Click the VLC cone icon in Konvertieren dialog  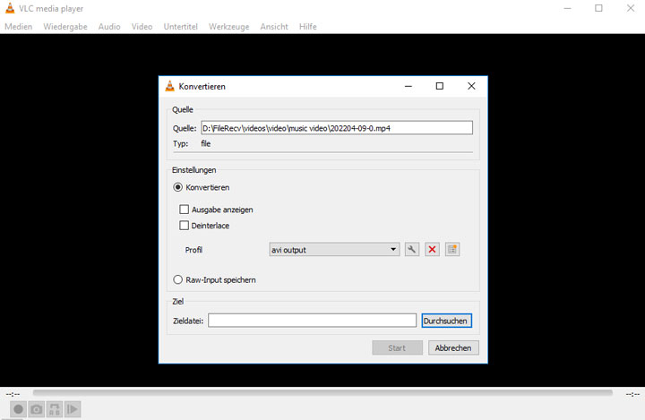pos(170,87)
